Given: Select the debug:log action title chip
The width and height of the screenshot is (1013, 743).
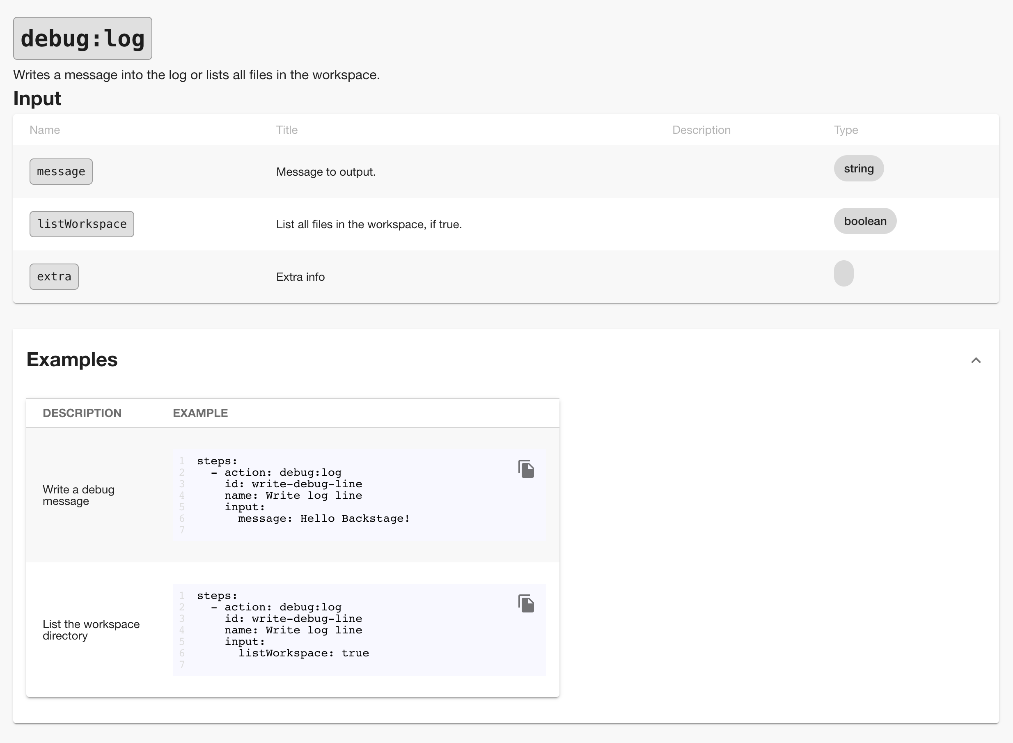Looking at the screenshot, I should click(x=82, y=38).
